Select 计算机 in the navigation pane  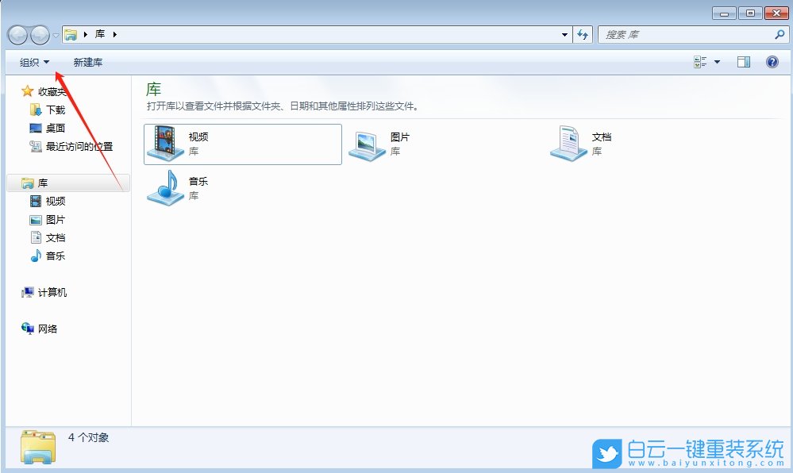pos(47,293)
